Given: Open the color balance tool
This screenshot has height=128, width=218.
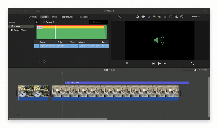Looking at the screenshot, I should pos(137,17).
